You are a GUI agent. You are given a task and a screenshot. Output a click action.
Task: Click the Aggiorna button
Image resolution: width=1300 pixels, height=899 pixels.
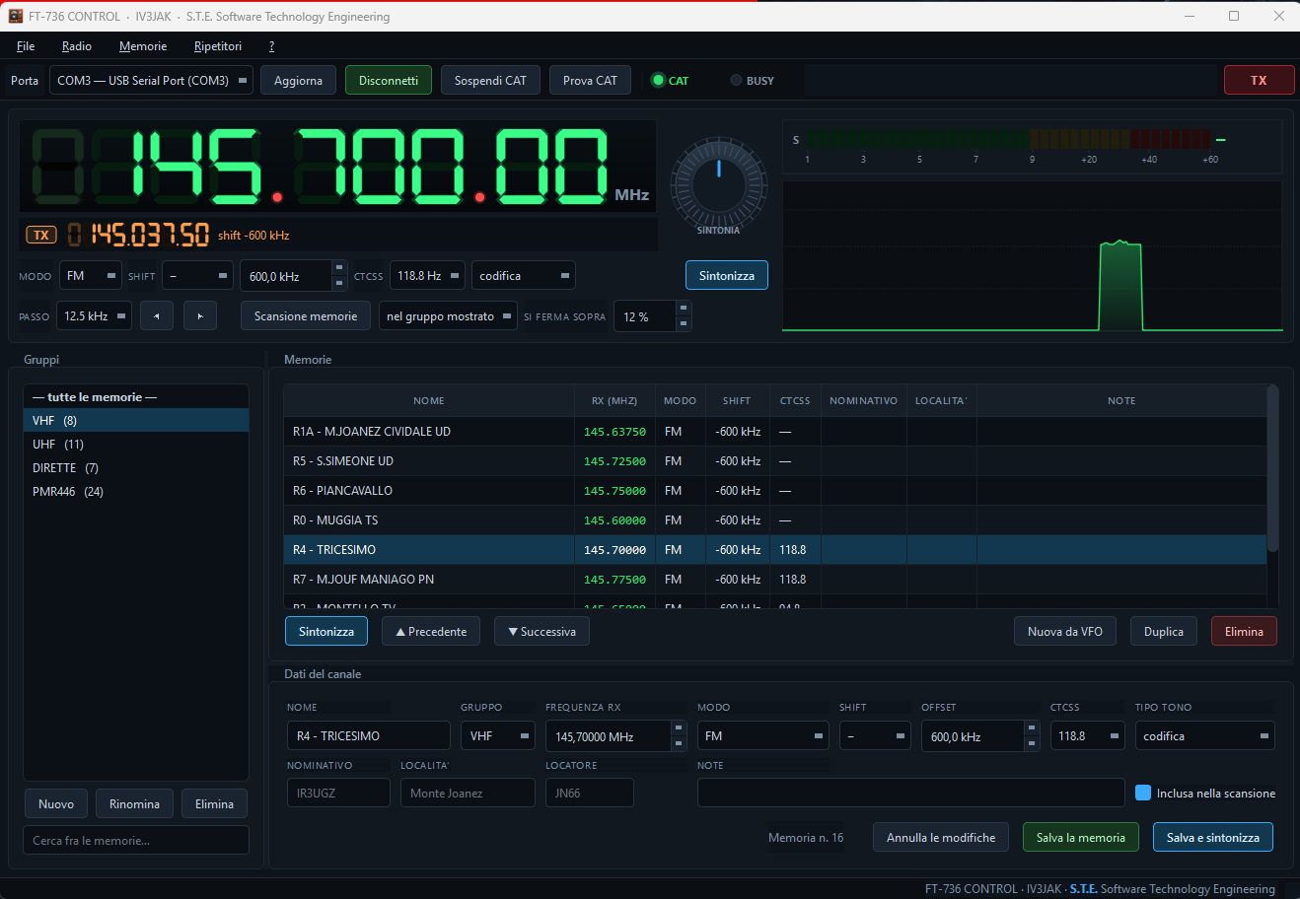coord(298,81)
